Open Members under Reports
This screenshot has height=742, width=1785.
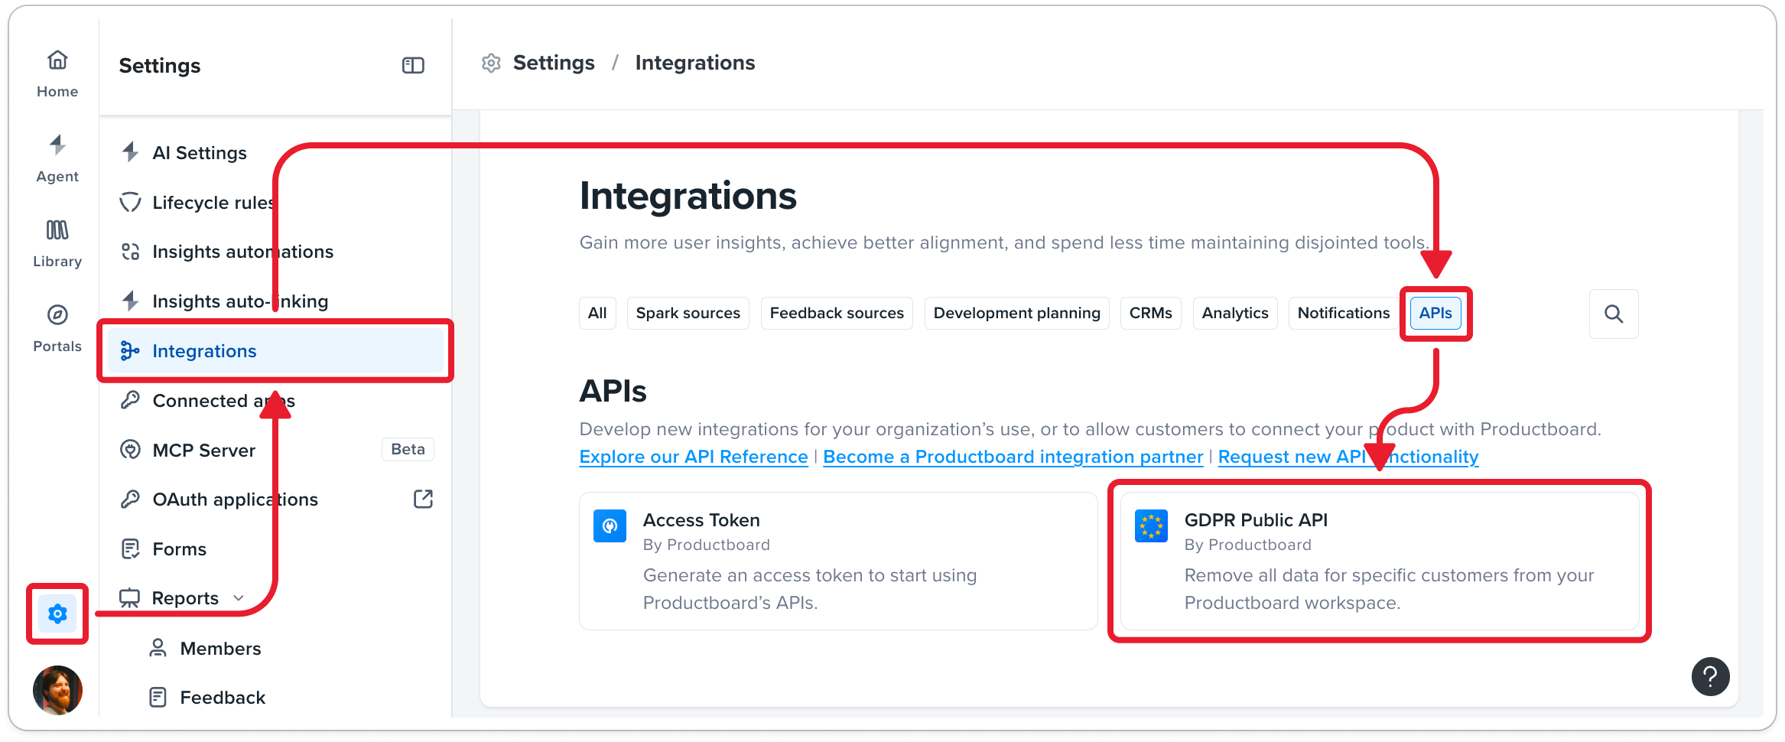click(x=220, y=649)
